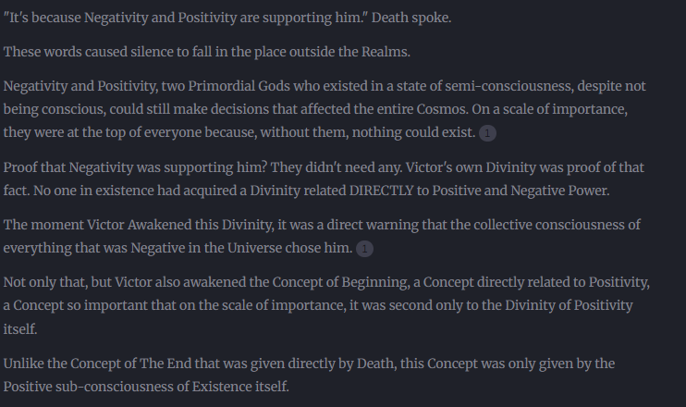Viewport: 686px width, 407px height.
Task: Click the word 'Realms.' ending the second paragraph
Action: point(386,52)
